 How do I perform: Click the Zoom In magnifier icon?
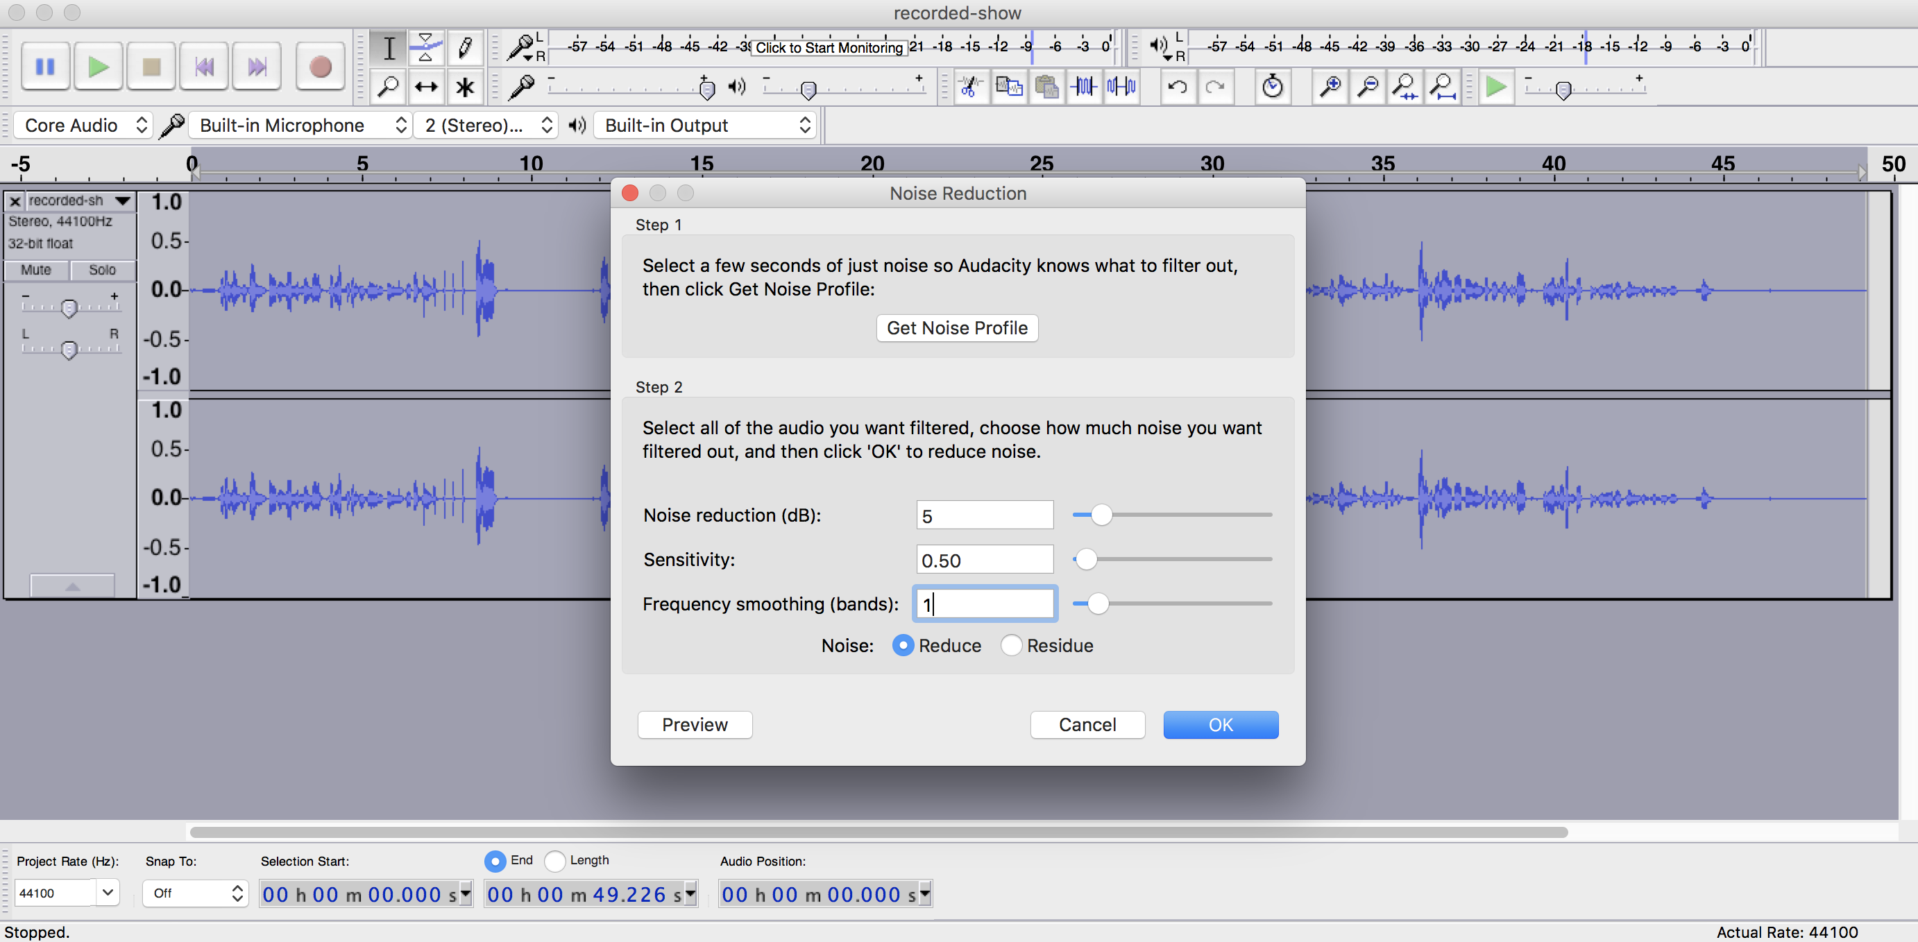[x=1330, y=87]
